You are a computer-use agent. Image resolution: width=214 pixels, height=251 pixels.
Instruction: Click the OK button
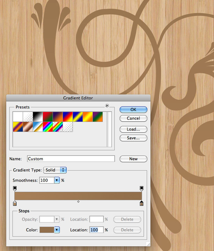point(133,110)
